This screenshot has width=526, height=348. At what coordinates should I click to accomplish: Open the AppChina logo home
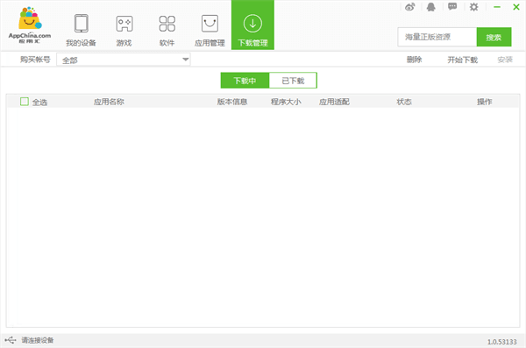click(x=30, y=25)
